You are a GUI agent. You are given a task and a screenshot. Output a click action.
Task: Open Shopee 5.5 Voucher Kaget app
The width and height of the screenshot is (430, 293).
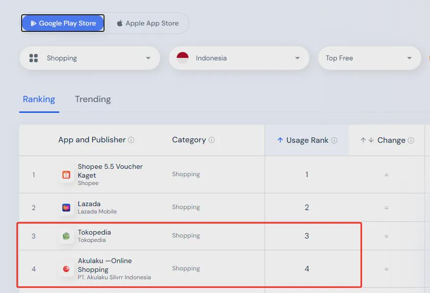(110, 171)
